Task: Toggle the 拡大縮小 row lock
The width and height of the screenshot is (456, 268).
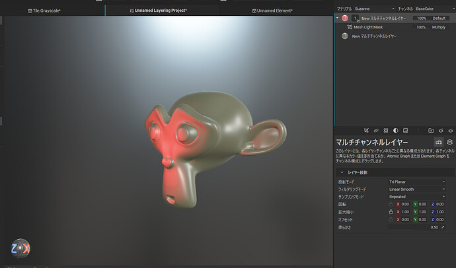Action: pos(391,212)
